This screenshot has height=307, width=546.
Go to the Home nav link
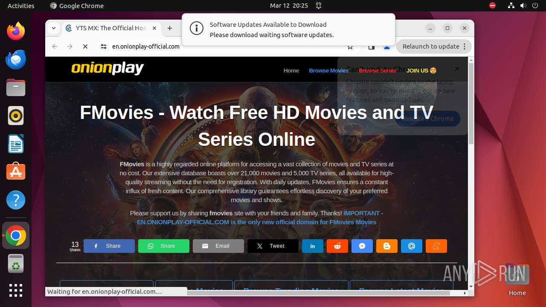[x=291, y=70]
